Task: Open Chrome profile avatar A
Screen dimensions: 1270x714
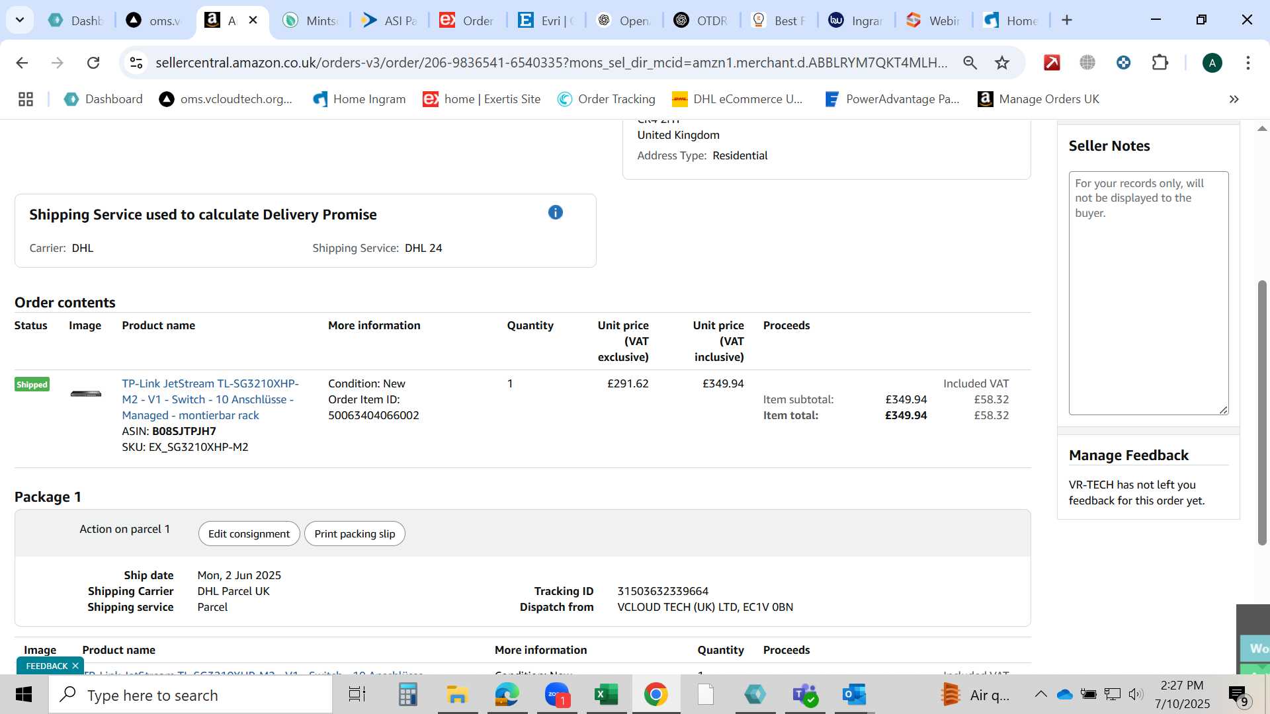Action: click(x=1212, y=63)
